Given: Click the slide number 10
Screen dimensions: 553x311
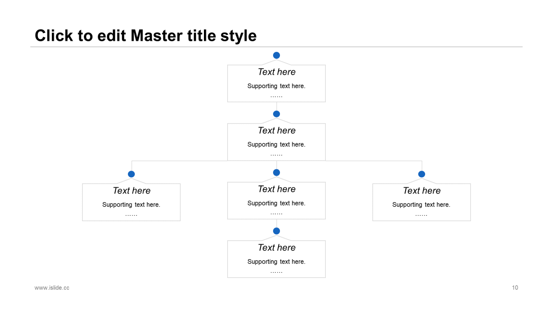Looking at the screenshot, I should [515, 288].
